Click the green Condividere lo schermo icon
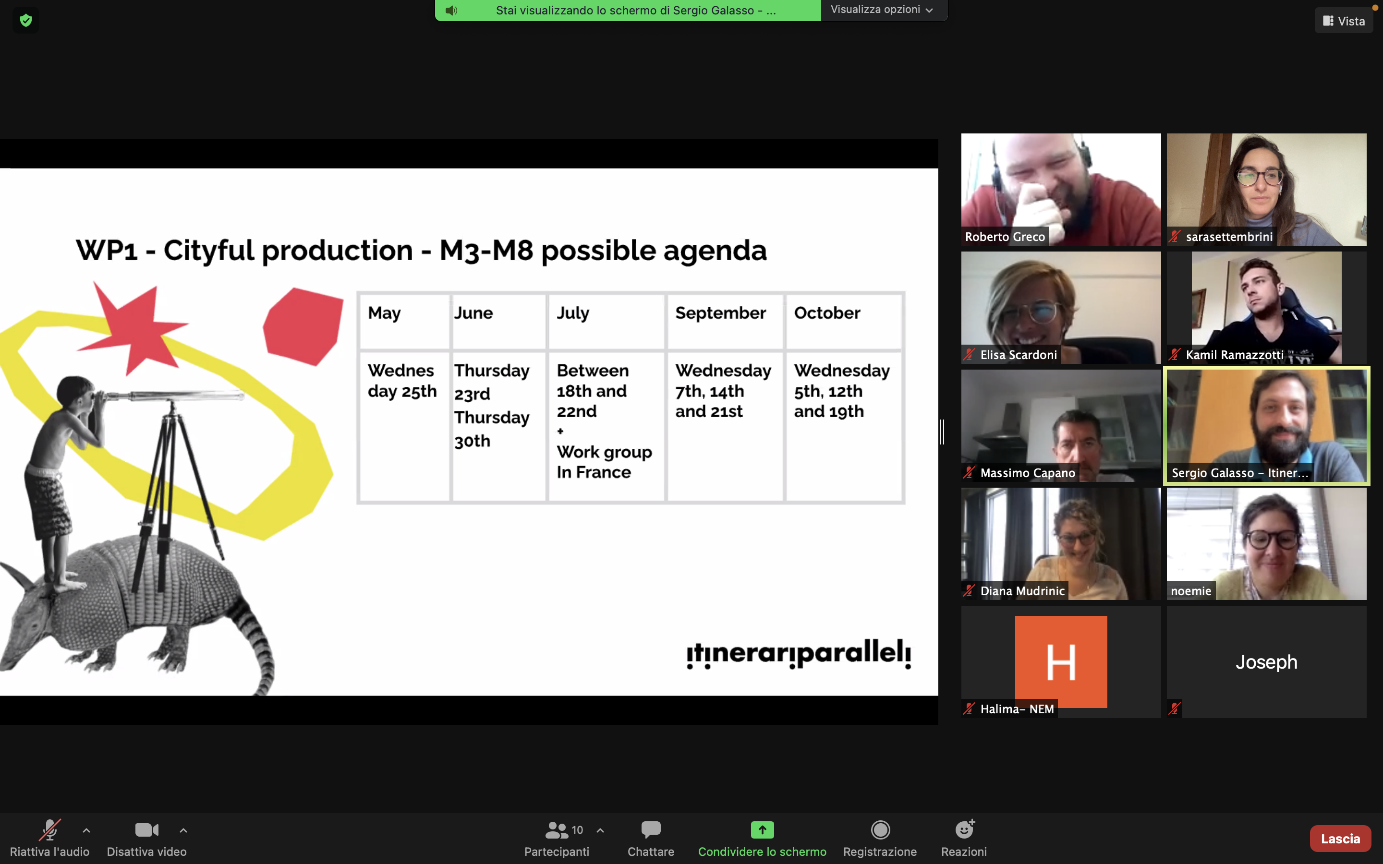Image resolution: width=1383 pixels, height=864 pixels. tap(762, 829)
